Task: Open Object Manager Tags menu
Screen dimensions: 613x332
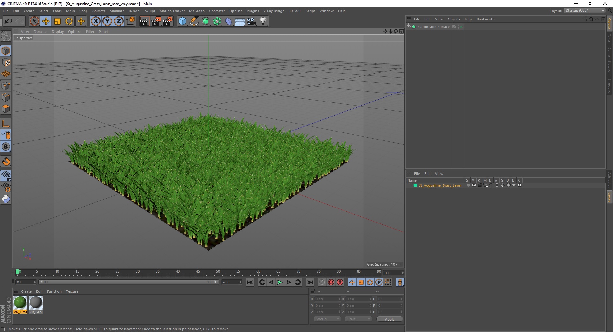Action: point(468,19)
